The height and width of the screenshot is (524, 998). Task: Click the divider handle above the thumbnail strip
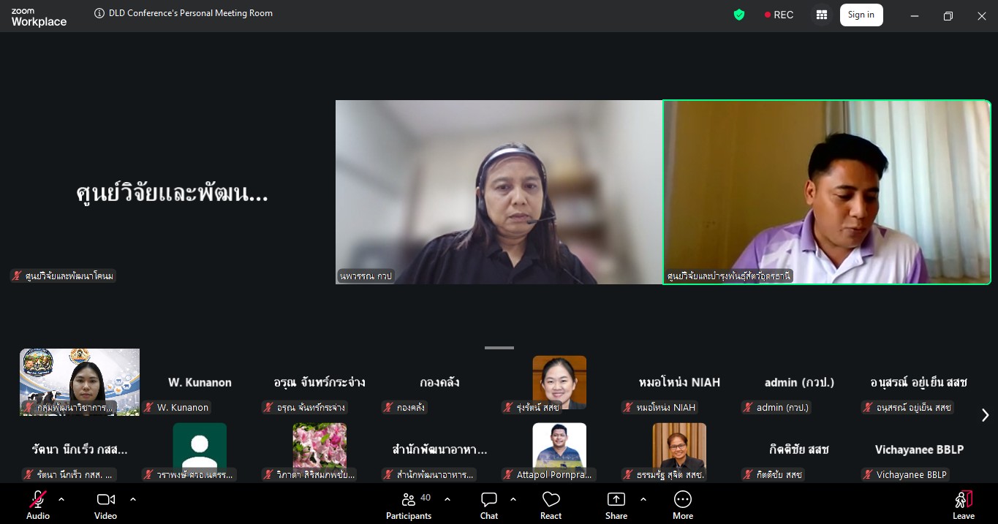499,348
